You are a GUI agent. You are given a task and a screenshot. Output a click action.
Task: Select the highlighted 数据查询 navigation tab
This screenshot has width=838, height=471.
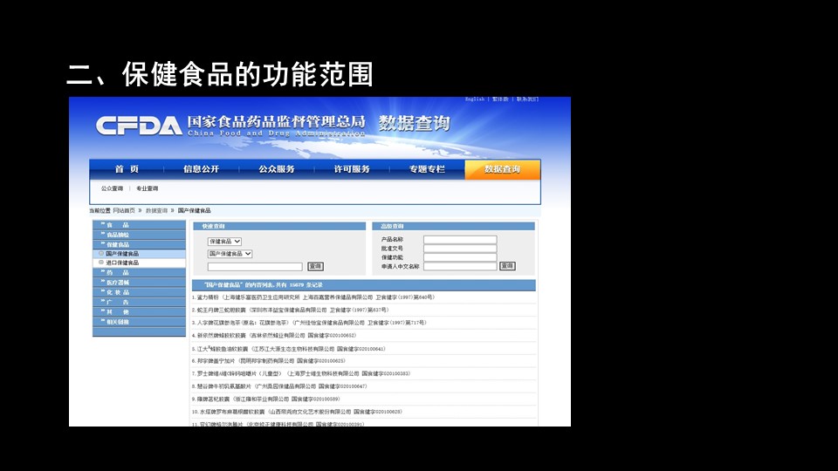[503, 168]
